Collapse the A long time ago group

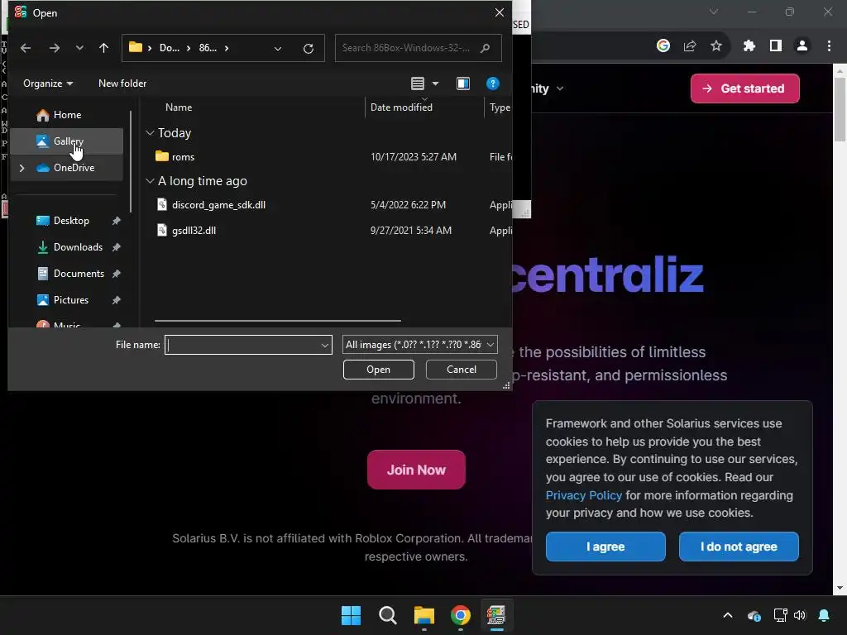[x=150, y=181]
